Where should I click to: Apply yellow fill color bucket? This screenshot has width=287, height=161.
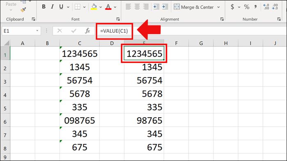click(x=94, y=7)
